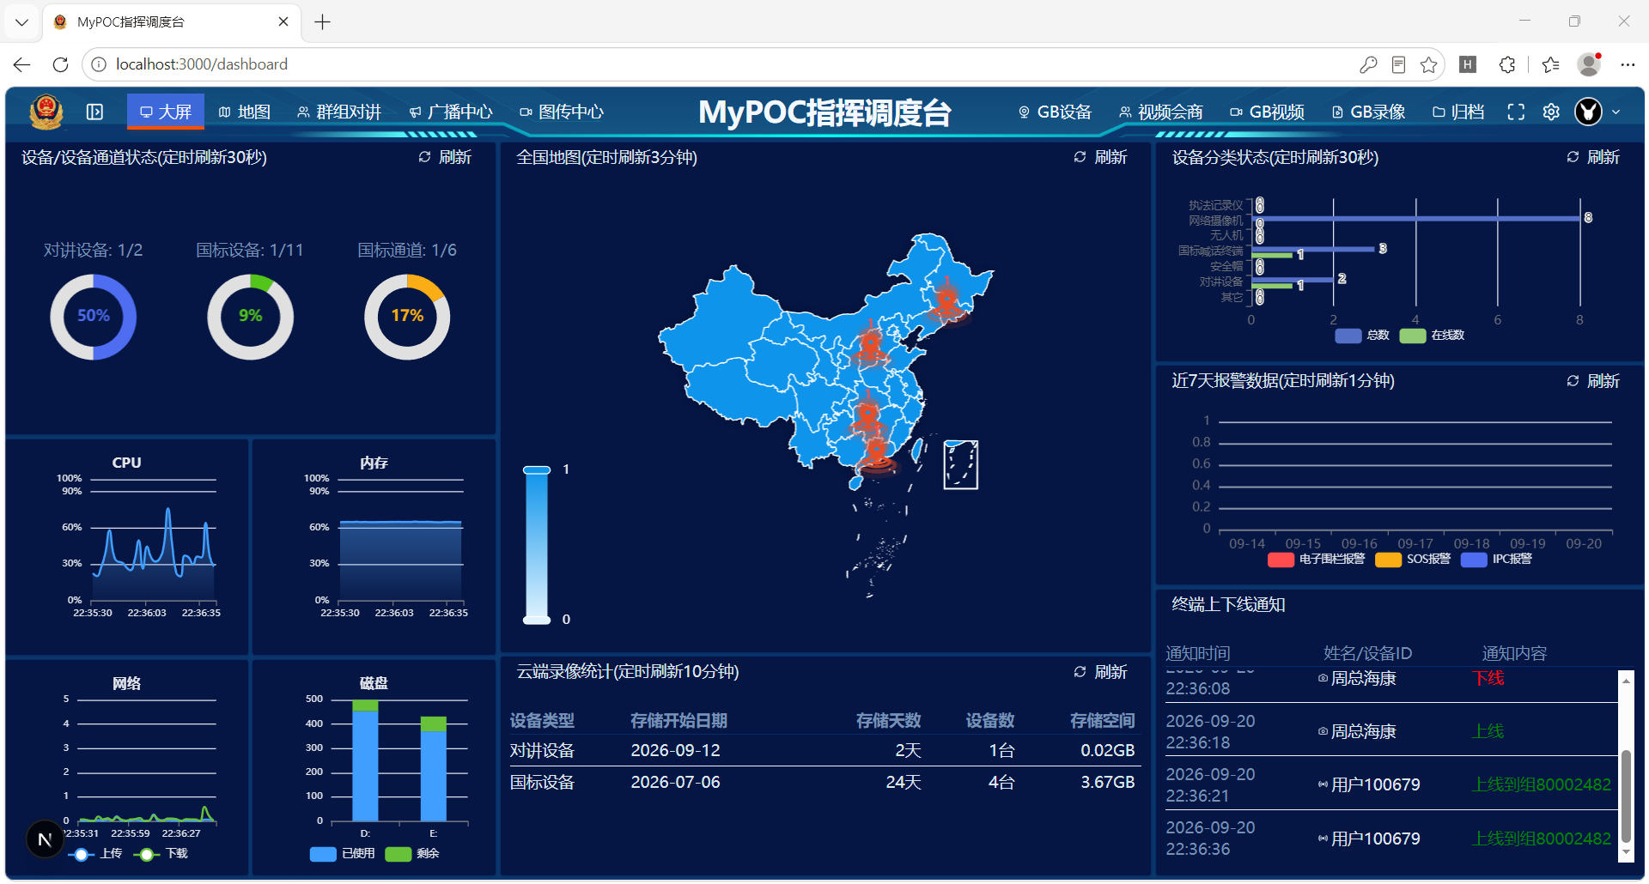This screenshot has height=884, width=1649.
Task: Open a new browser tab
Action: [x=323, y=22]
